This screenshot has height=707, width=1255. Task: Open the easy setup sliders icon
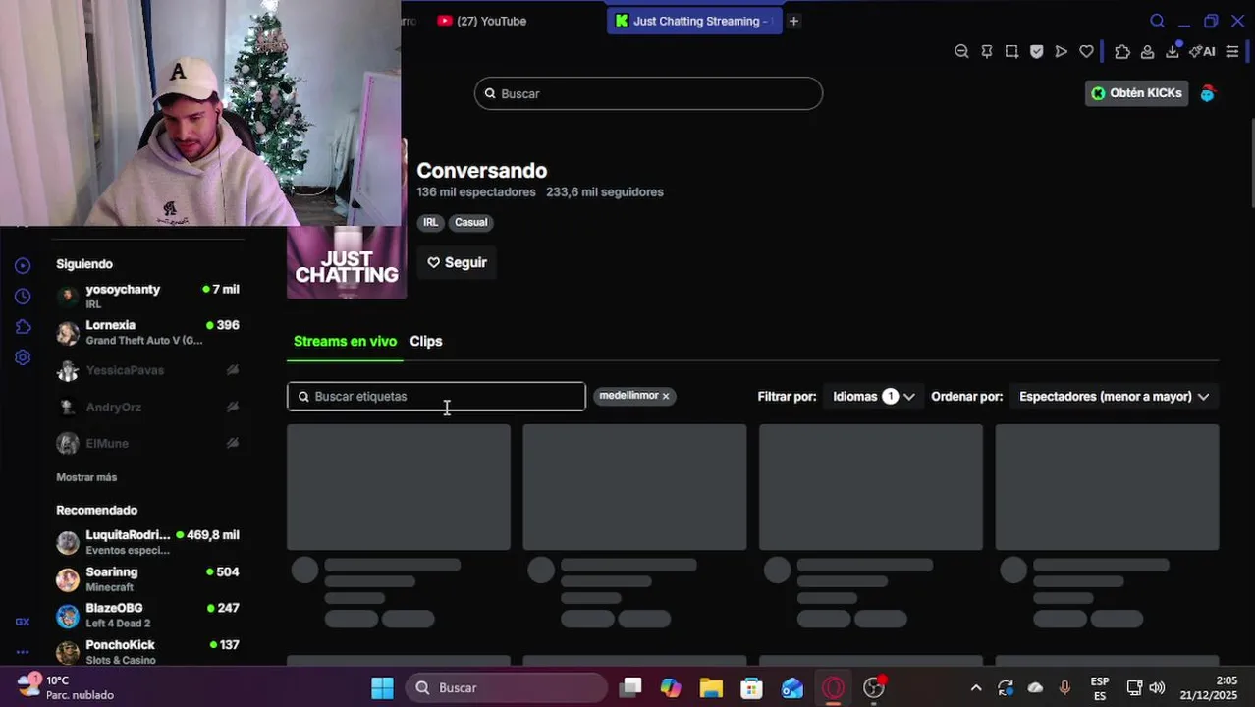coord(1232,52)
